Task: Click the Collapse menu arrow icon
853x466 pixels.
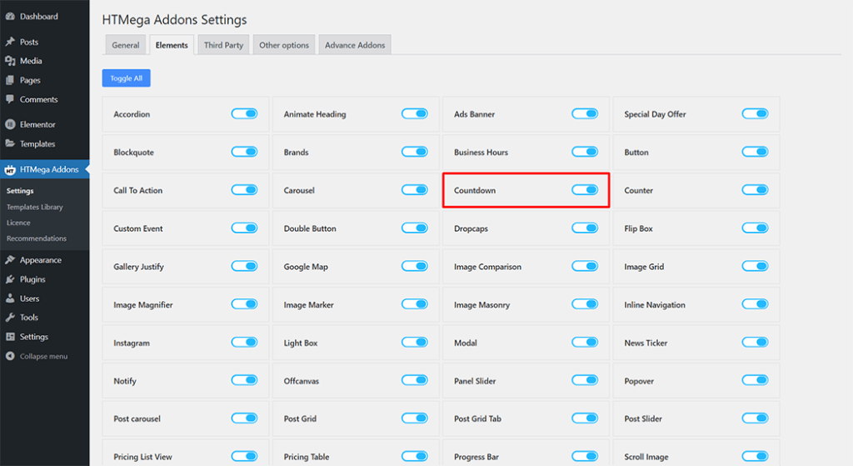Action: (x=10, y=356)
